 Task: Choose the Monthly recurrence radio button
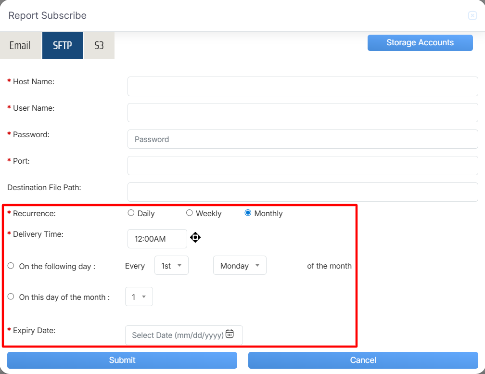pos(248,213)
